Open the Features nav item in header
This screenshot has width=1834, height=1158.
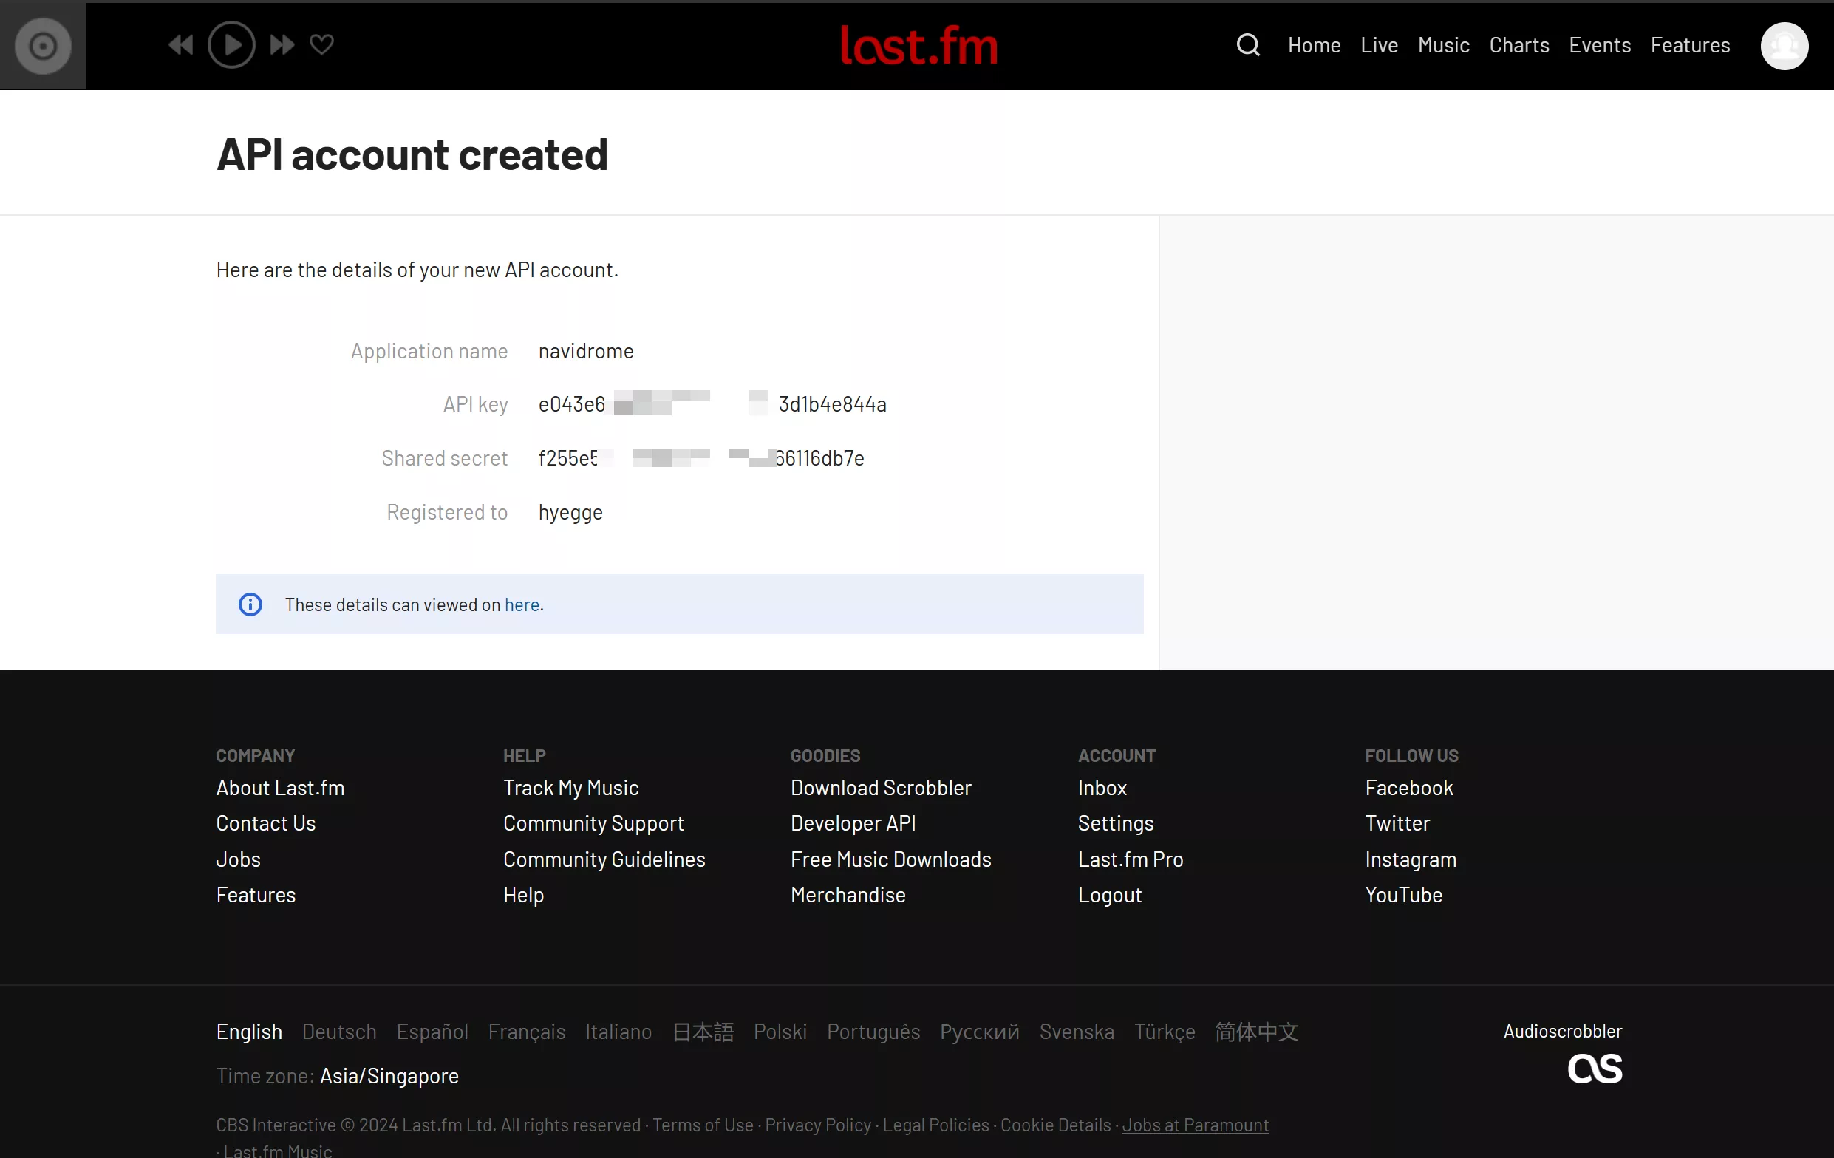(1690, 46)
